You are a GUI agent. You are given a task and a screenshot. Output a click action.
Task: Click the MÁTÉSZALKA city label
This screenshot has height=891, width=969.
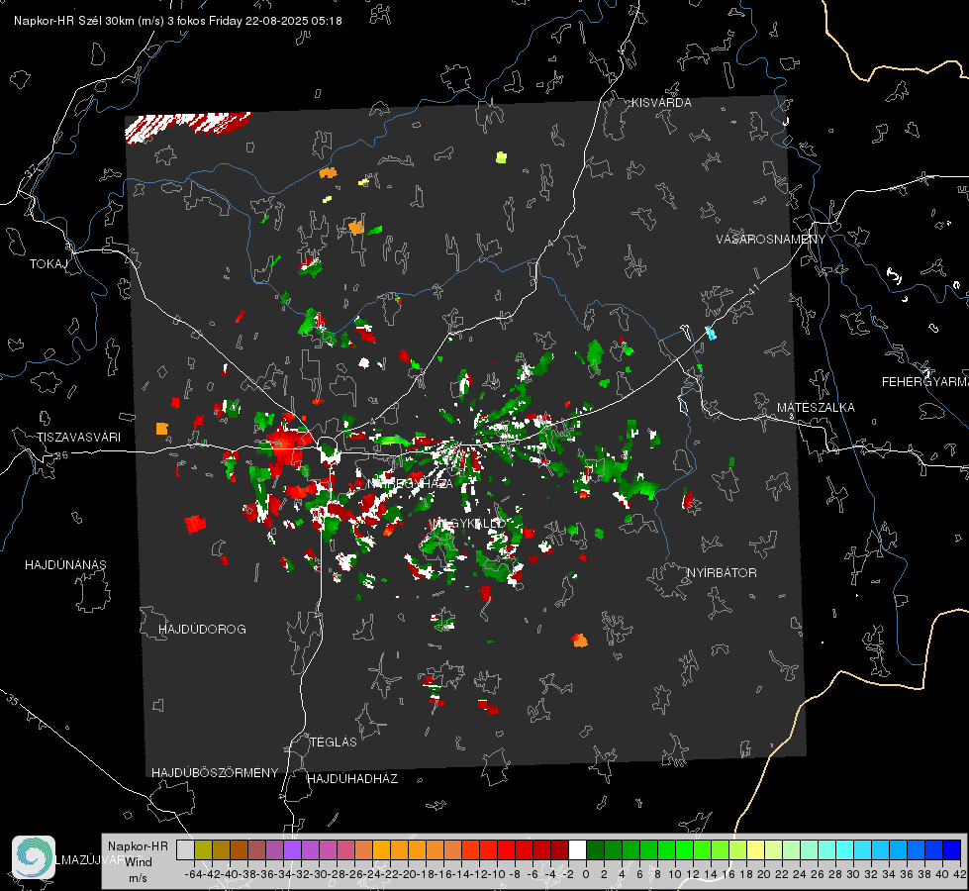point(816,408)
